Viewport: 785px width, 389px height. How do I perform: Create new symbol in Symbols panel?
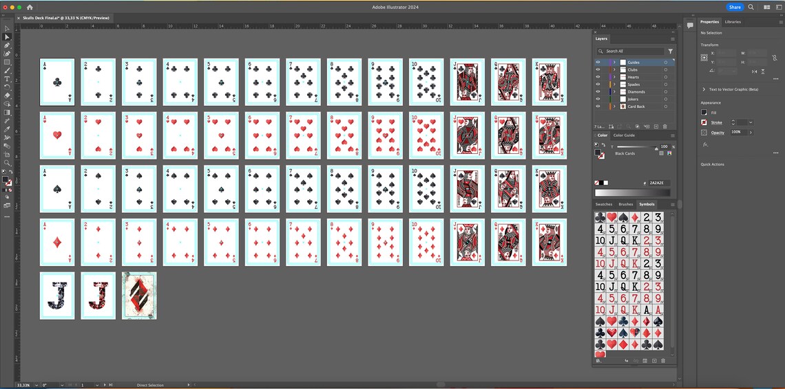(654, 361)
